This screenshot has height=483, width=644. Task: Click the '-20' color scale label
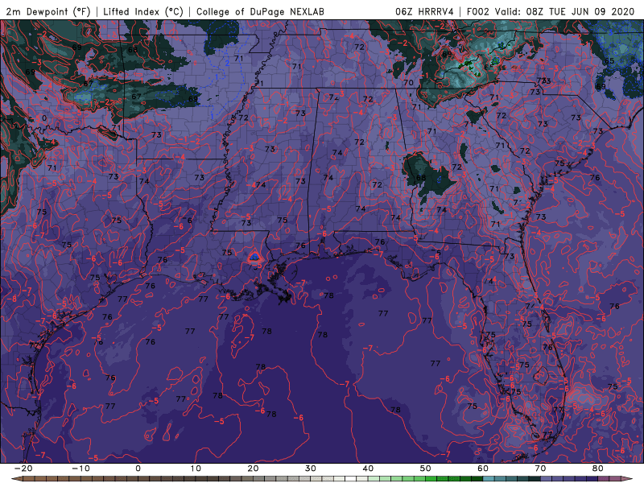[23, 469]
